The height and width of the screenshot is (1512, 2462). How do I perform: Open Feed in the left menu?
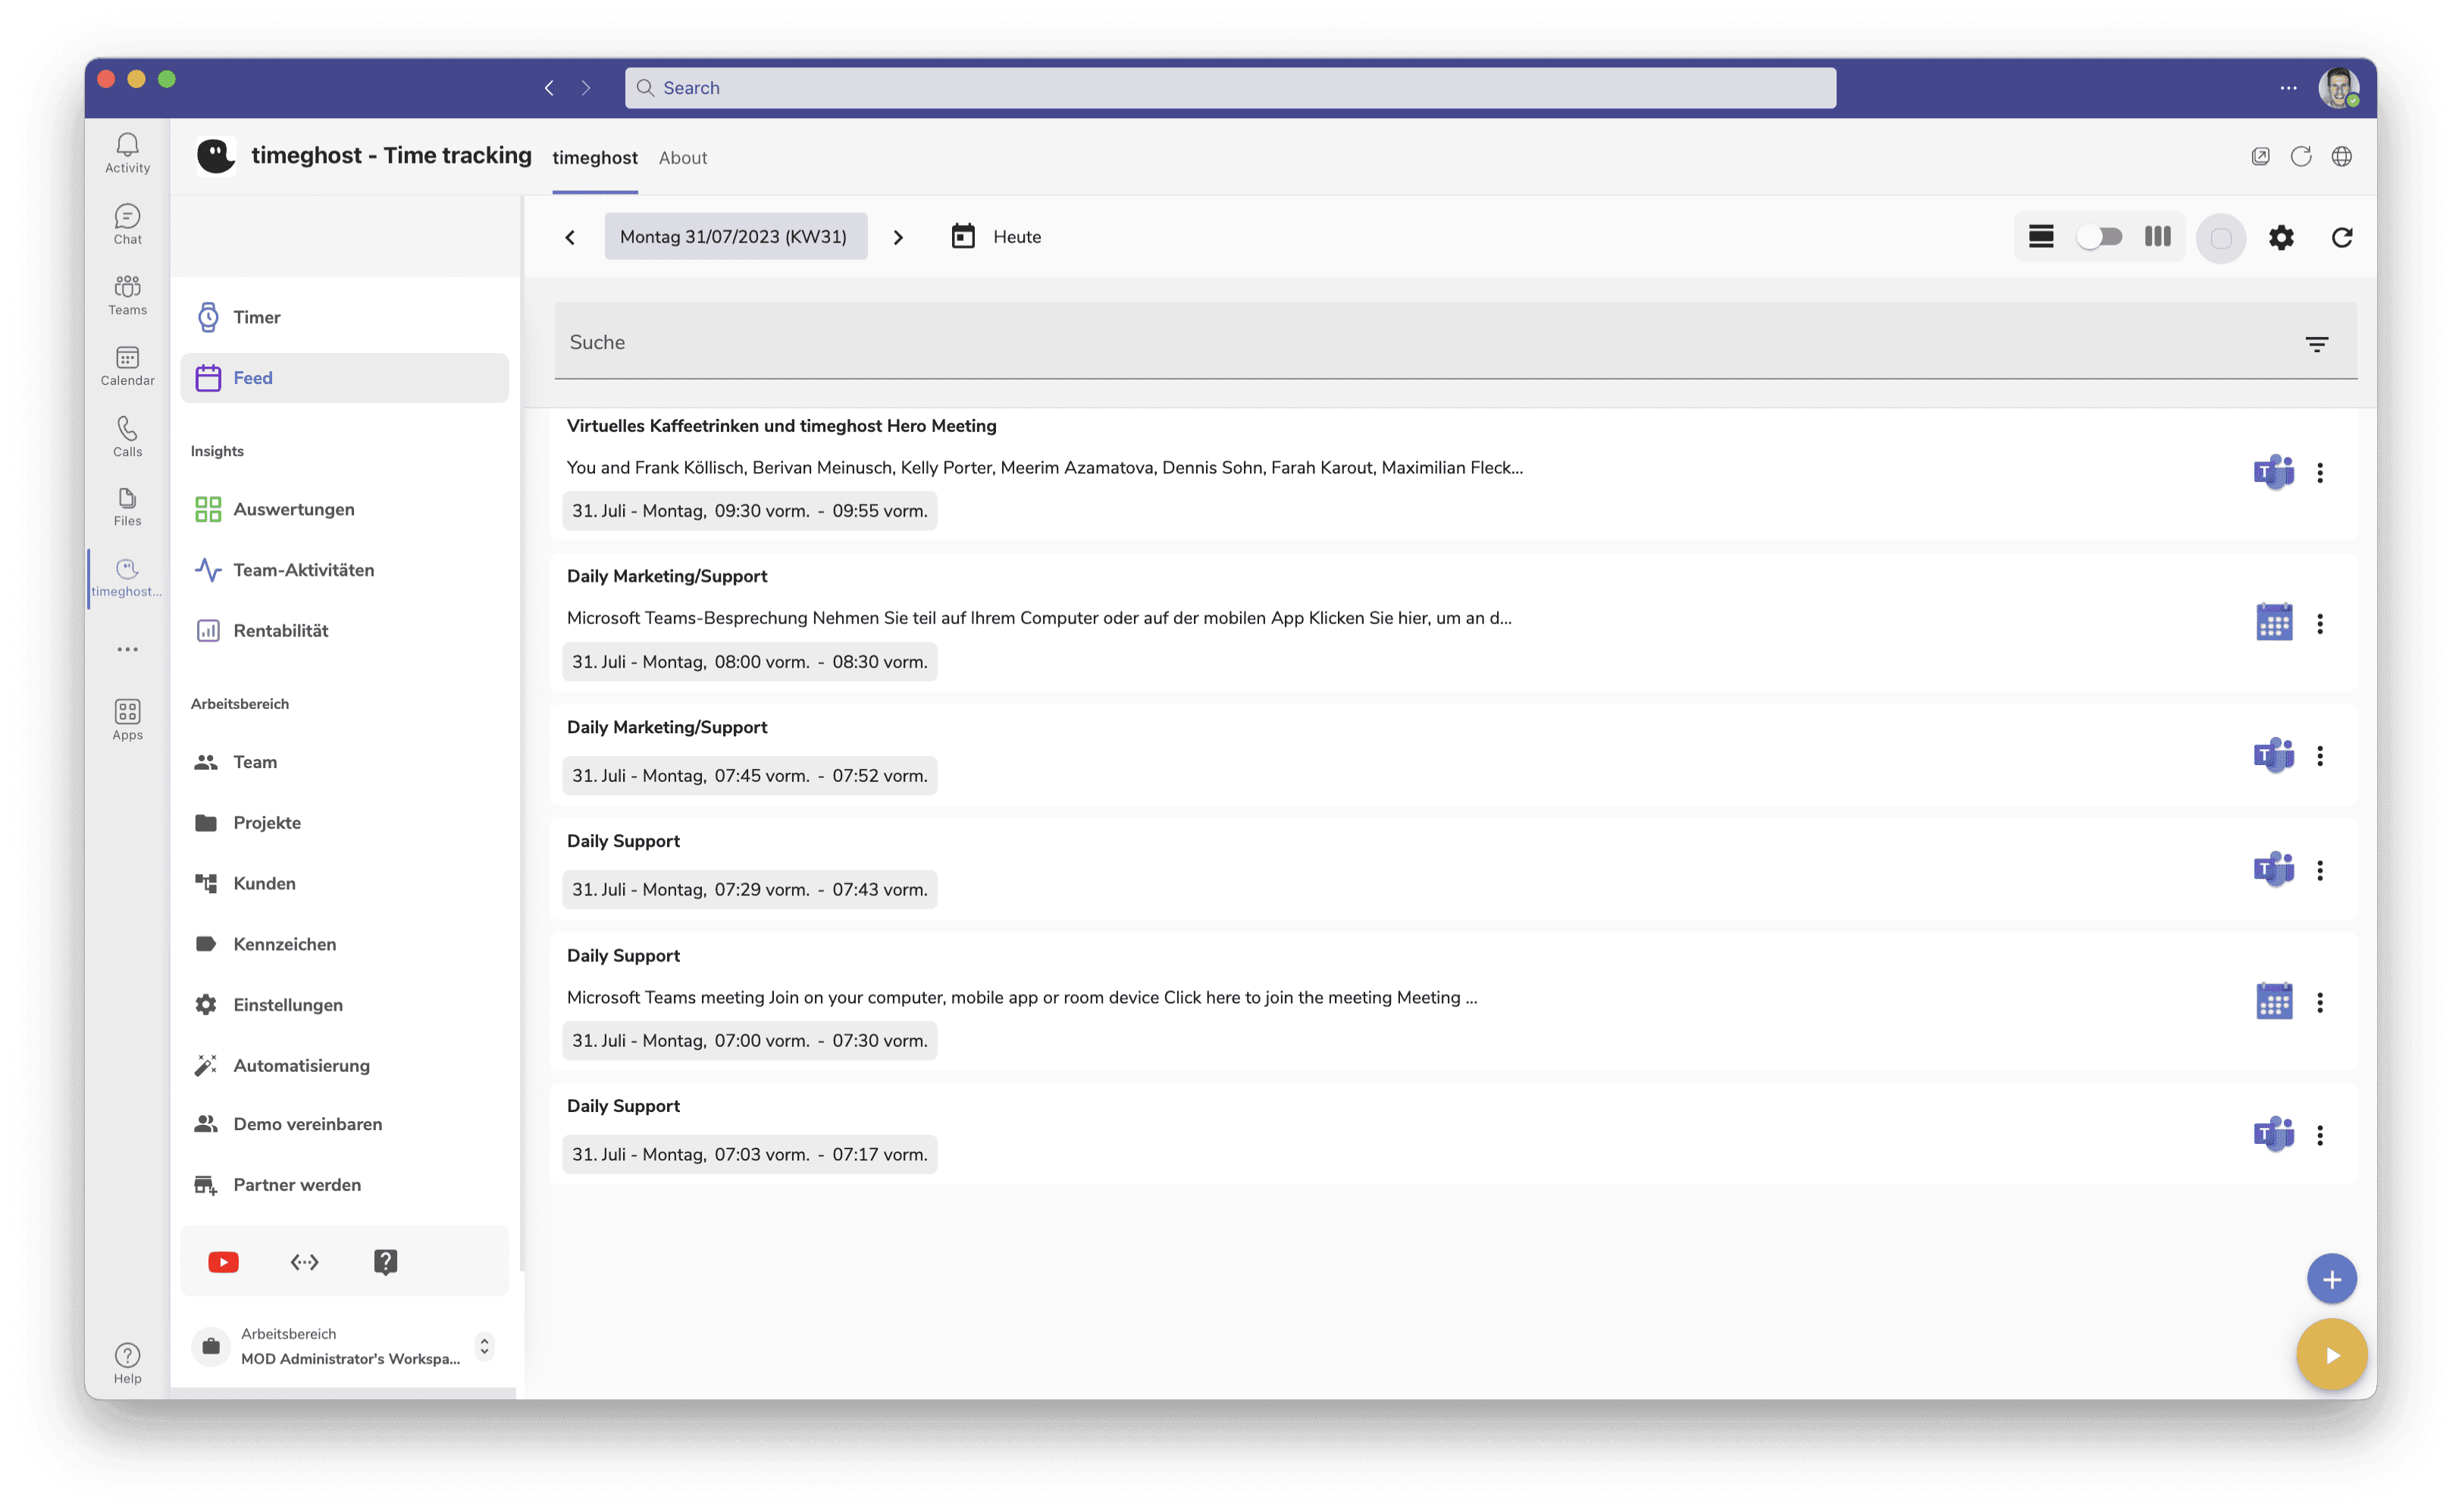pos(344,378)
